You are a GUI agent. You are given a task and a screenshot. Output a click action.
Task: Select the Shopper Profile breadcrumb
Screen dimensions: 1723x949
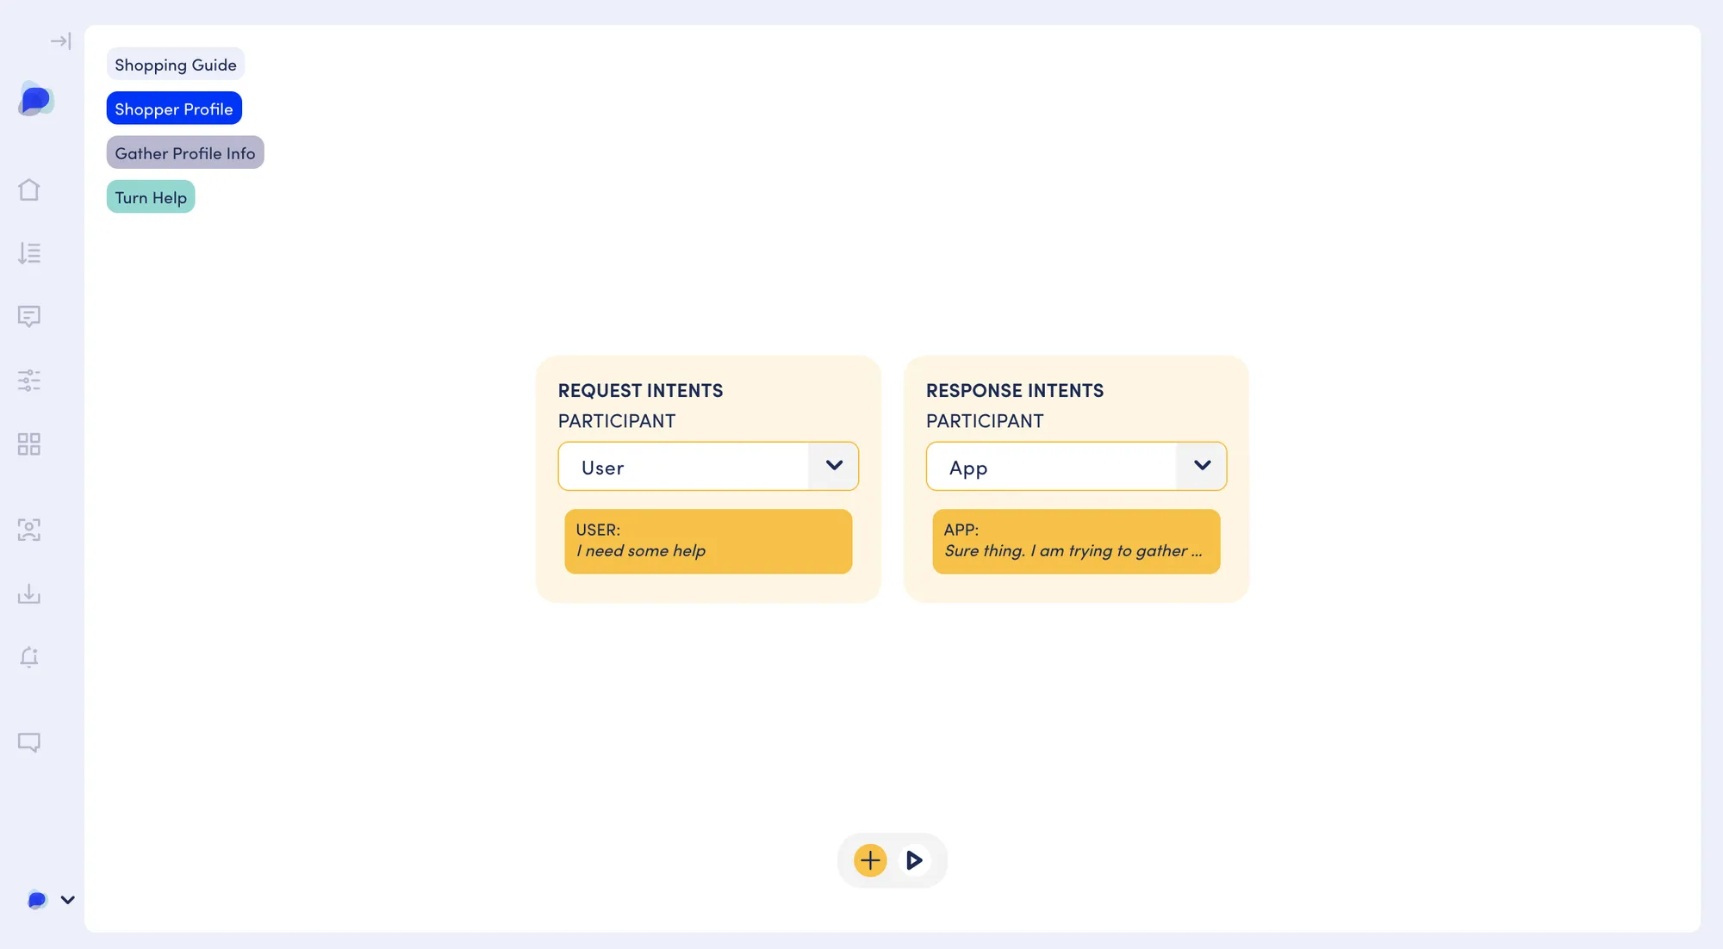174,109
